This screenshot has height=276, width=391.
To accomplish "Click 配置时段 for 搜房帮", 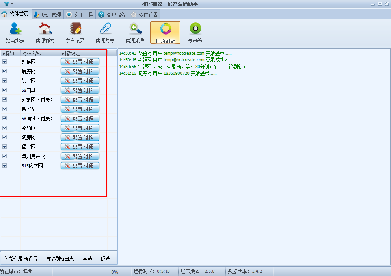I will coord(80,109).
